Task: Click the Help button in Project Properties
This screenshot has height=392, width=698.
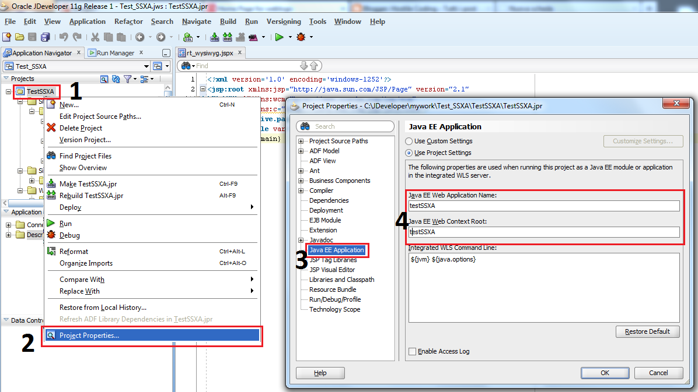Action: [320, 372]
